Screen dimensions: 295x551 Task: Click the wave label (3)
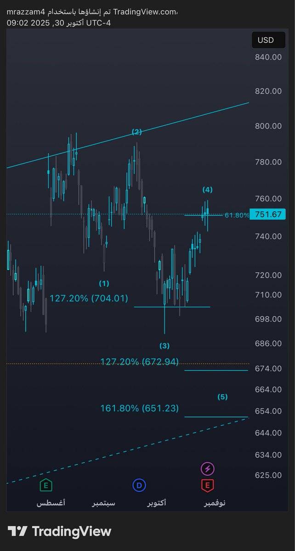click(165, 345)
